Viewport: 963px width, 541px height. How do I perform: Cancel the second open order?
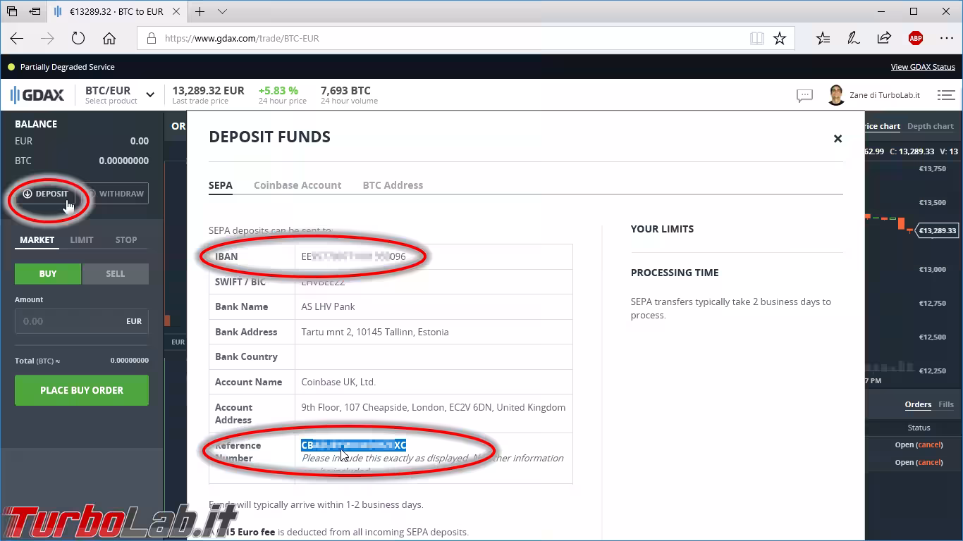929,463
